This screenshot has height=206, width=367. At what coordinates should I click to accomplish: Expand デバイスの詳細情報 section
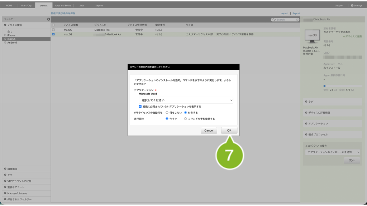(x=332, y=113)
